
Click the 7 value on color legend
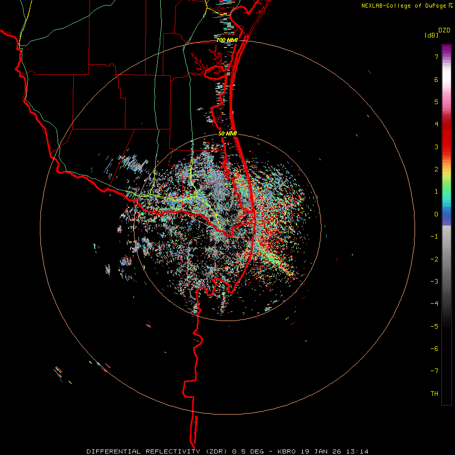(x=436, y=57)
